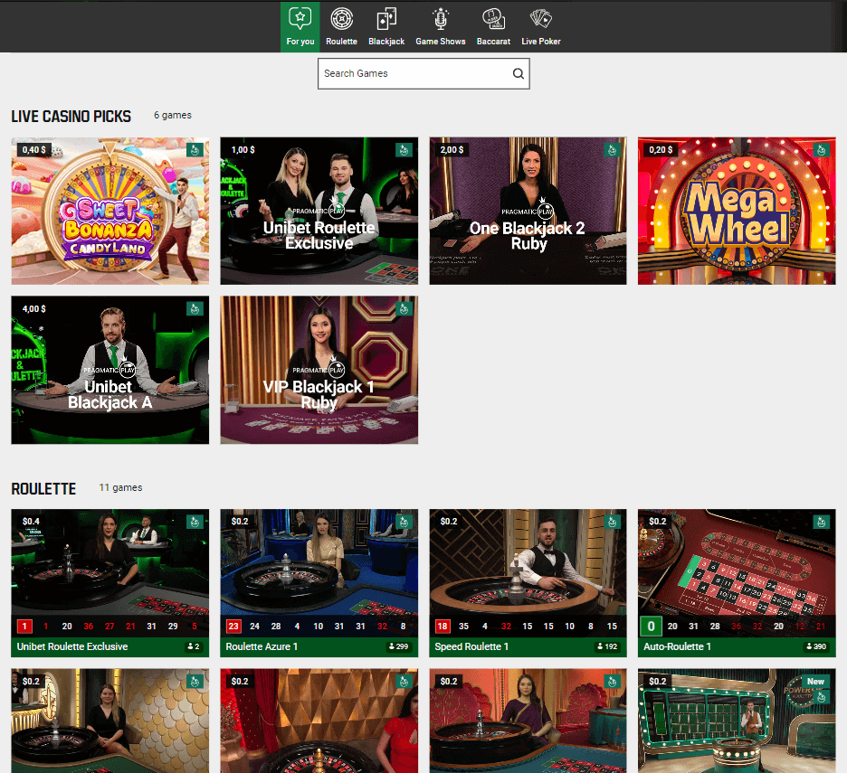Screen dimensions: 847x773
Task: Click the 2 players badge on Unibet Roulette Exclusive
Action: [x=194, y=646]
